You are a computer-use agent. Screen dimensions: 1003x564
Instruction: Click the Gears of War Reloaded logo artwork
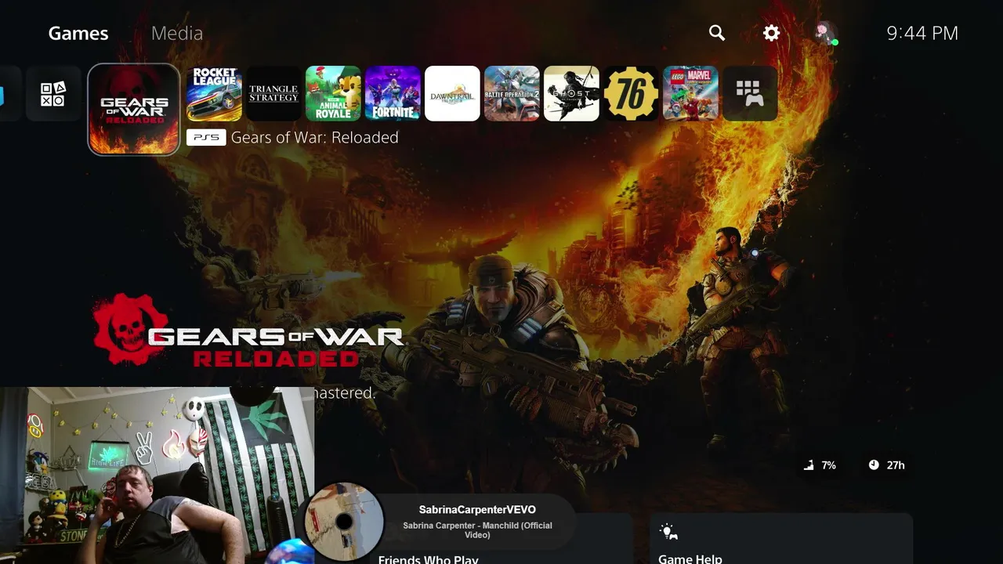248,331
